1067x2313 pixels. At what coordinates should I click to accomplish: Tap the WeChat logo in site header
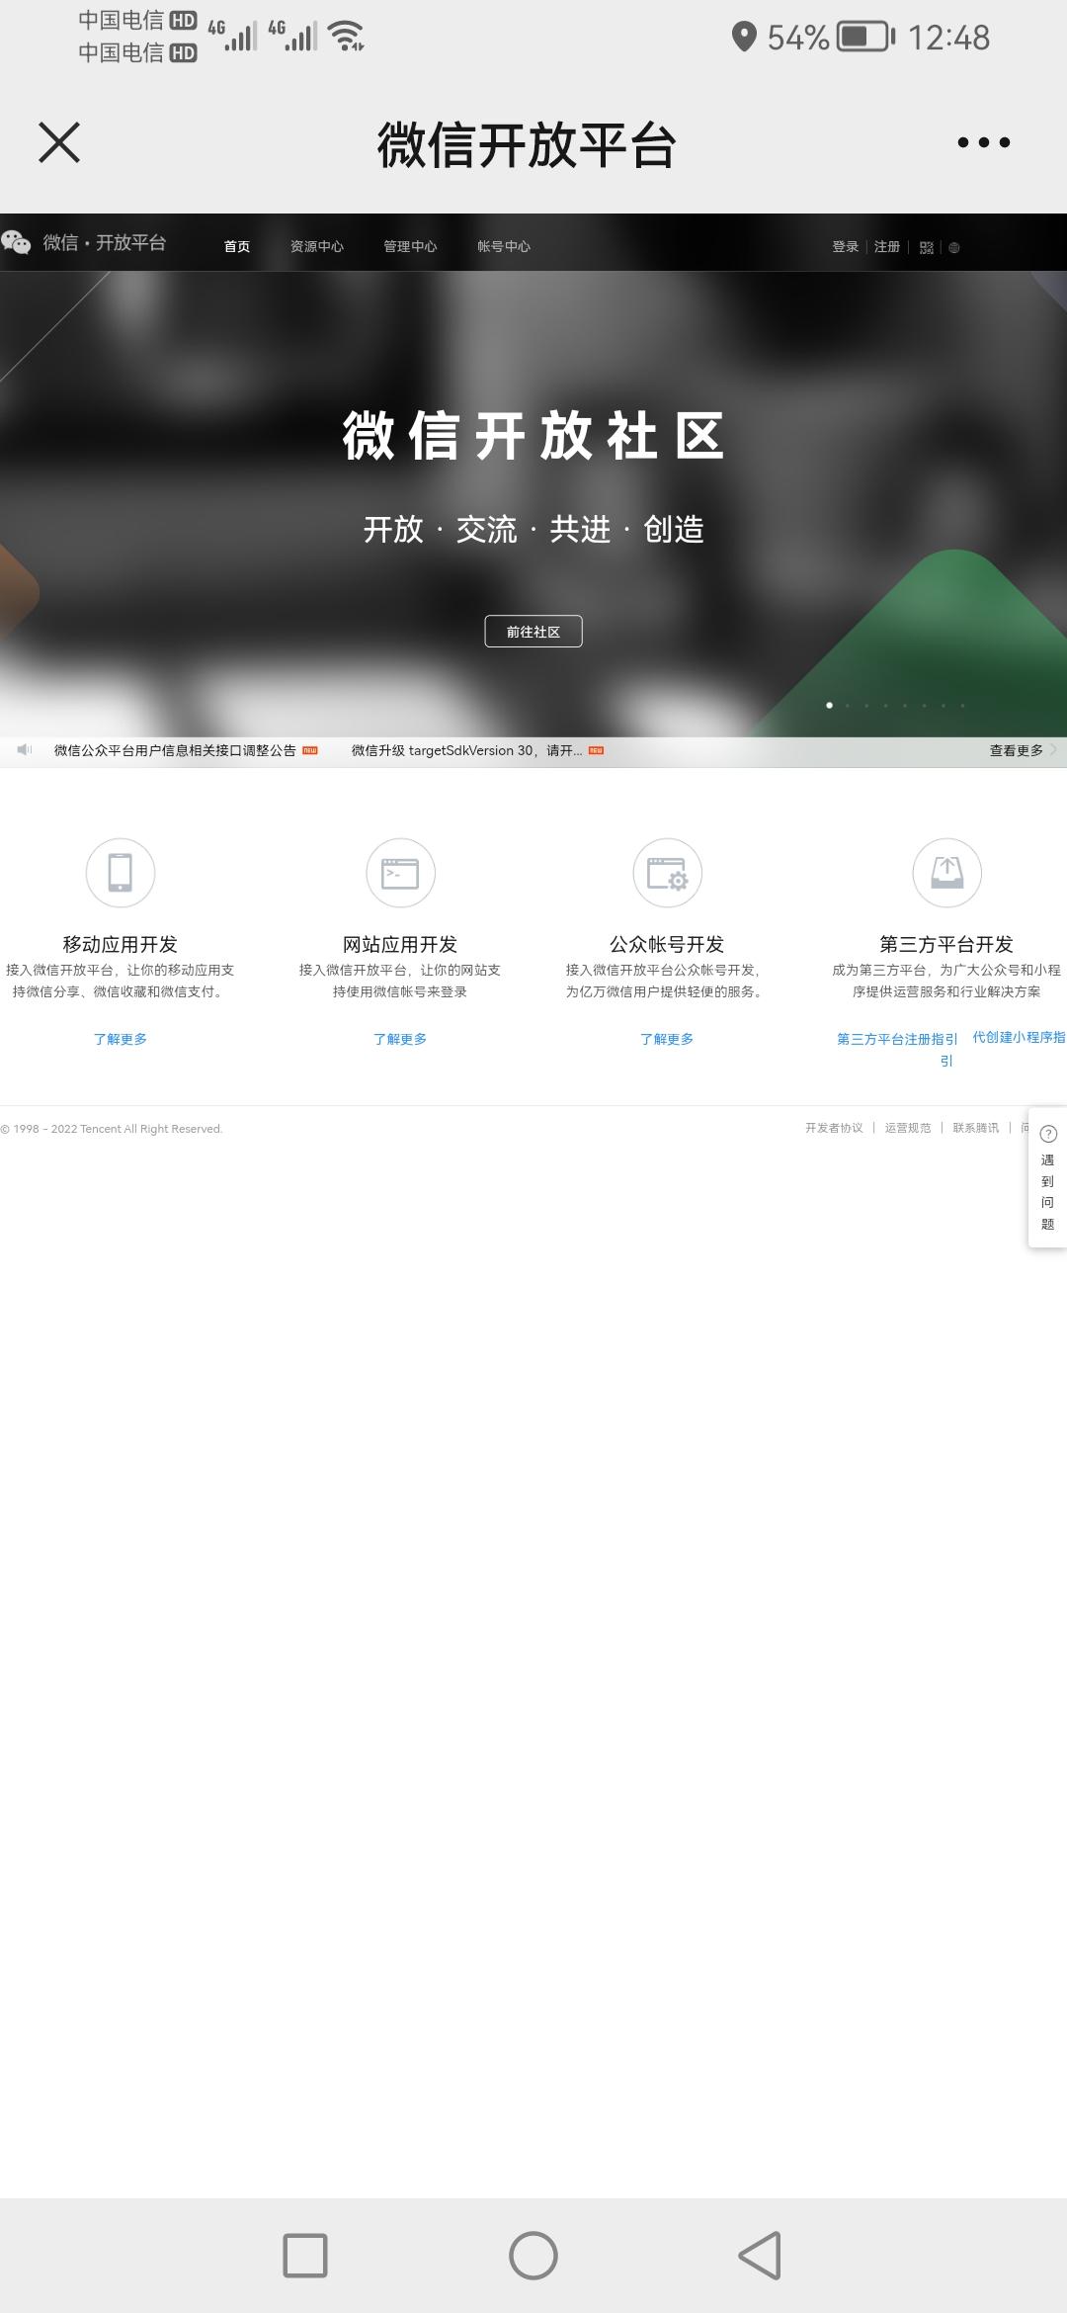coord(16,242)
